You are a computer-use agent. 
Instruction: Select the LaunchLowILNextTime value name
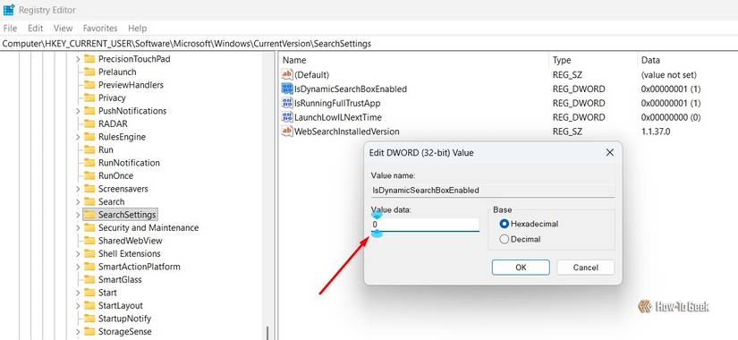click(x=337, y=117)
